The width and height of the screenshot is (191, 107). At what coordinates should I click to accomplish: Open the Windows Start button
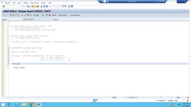tap(3, 105)
